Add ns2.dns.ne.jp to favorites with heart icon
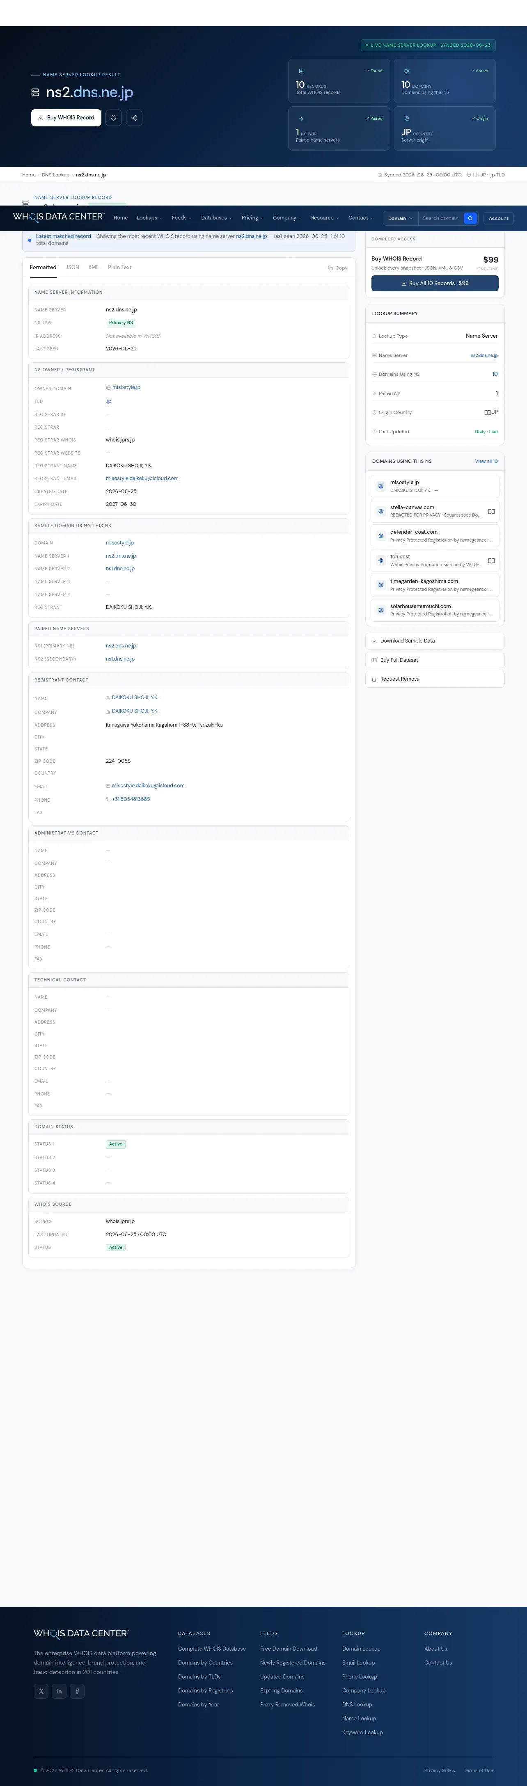 point(114,118)
